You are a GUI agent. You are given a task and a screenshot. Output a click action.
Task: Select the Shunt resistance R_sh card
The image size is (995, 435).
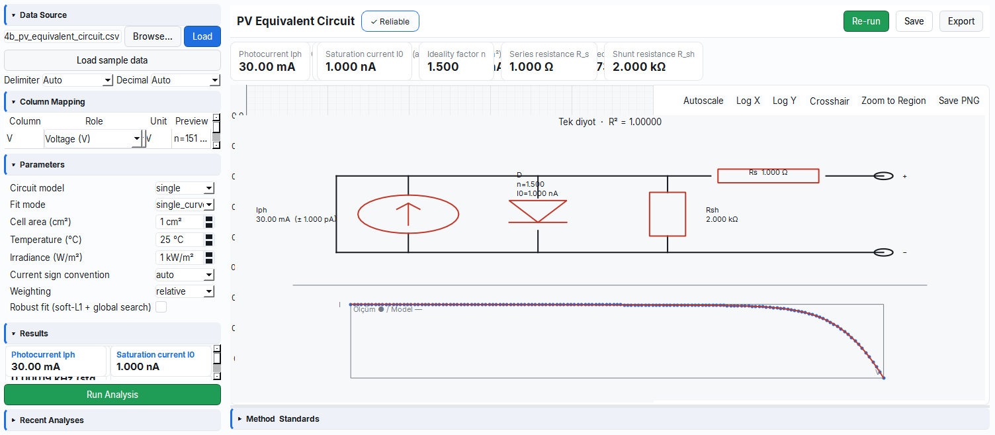tap(654, 61)
